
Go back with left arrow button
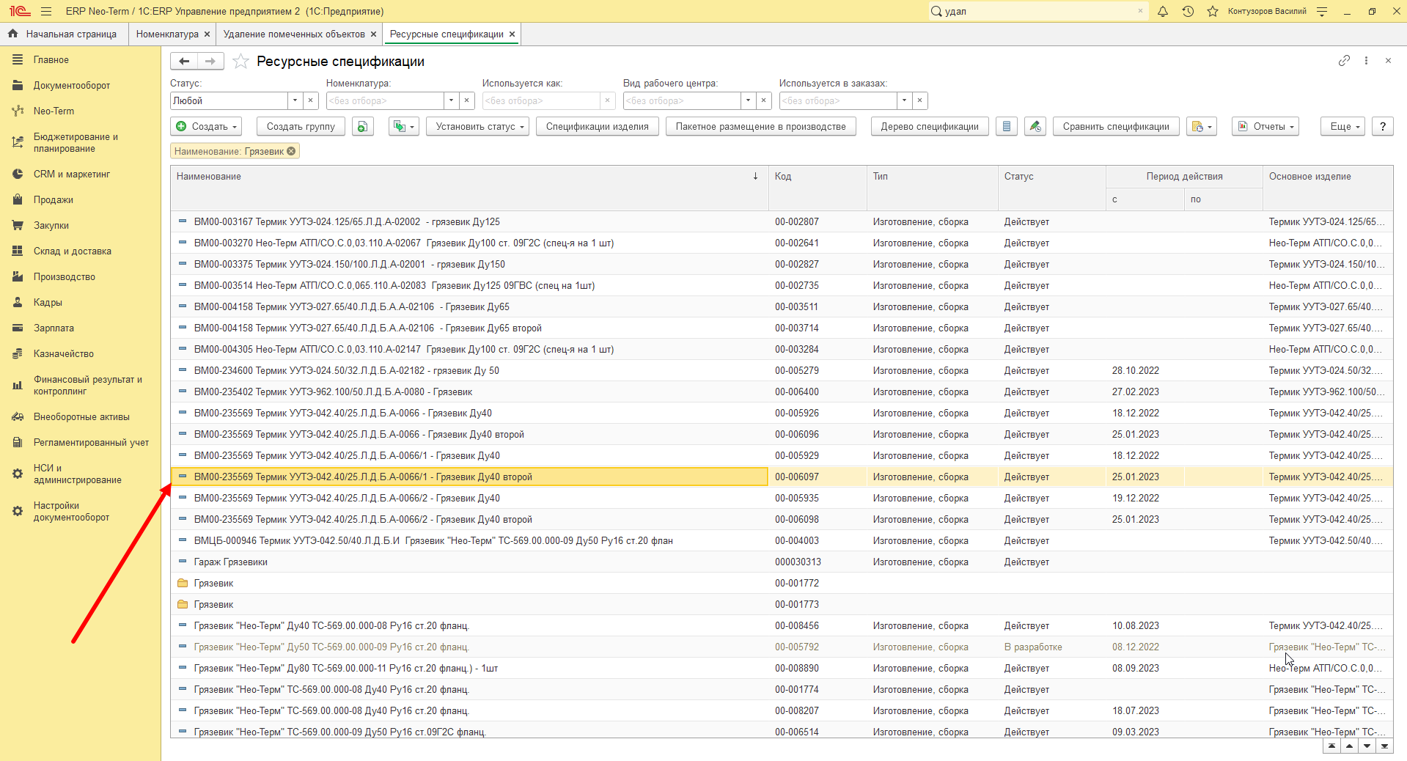[184, 62]
